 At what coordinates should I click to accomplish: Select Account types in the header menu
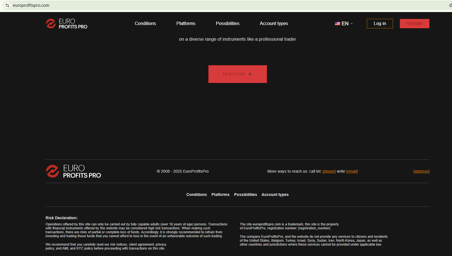tap(274, 24)
